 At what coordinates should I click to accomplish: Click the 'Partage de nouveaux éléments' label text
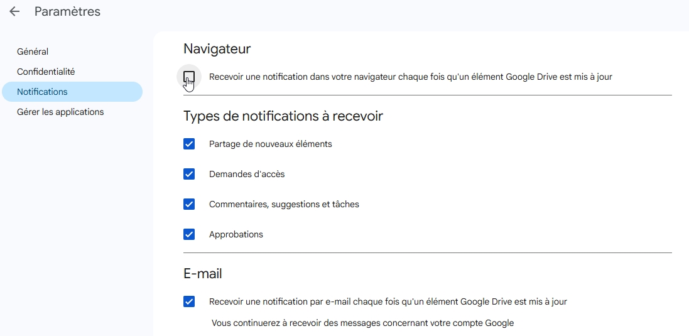[270, 144]
